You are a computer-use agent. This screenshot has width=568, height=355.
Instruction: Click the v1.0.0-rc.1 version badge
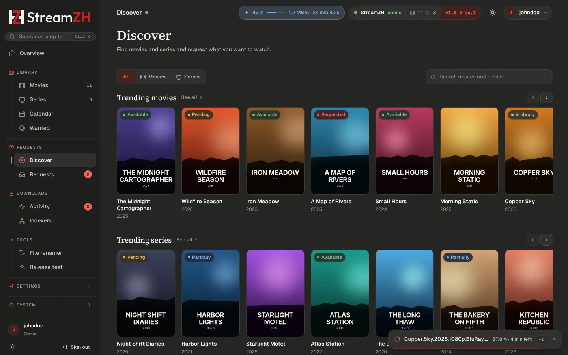tap(461, 13)
